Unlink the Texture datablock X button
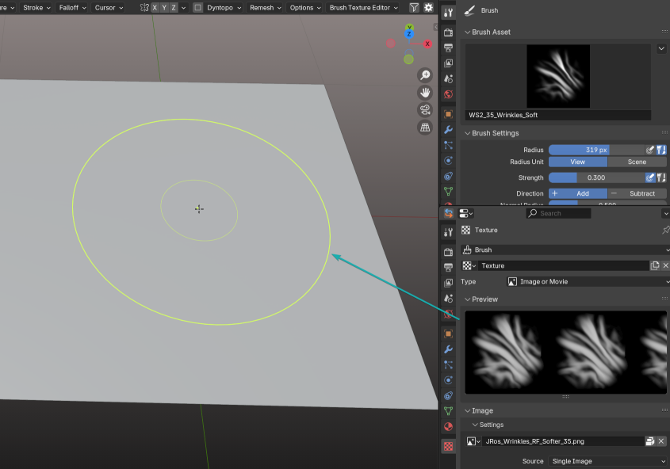The height and width of the screenshot is (469, 670). 665,265
